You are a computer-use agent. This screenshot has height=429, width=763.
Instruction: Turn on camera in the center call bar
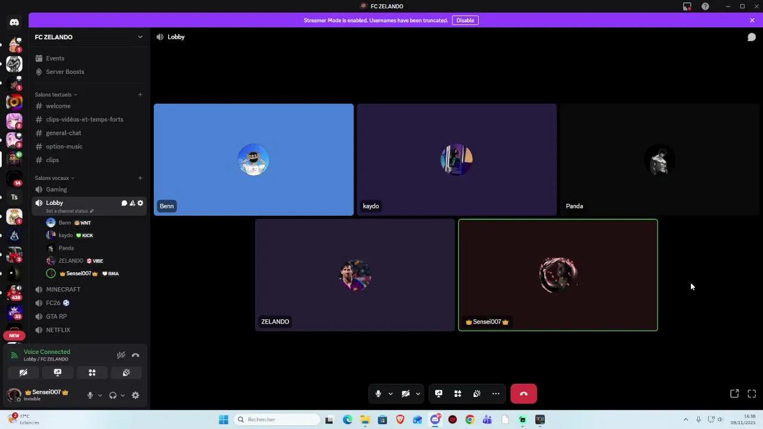405,394
